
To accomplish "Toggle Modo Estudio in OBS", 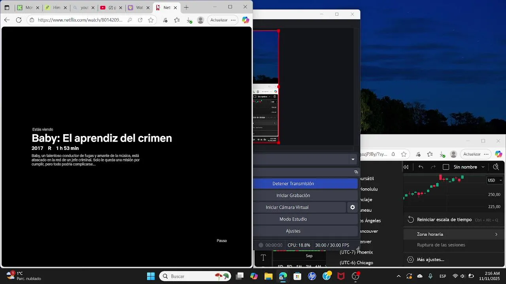I will pos(293,219).
